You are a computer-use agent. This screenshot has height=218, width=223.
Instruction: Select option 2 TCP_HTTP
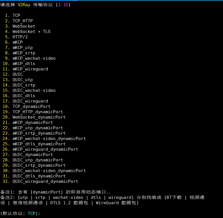[22, 21]
